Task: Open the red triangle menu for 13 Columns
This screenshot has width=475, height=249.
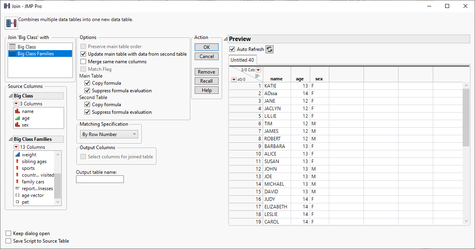Action: pos(16,147)
